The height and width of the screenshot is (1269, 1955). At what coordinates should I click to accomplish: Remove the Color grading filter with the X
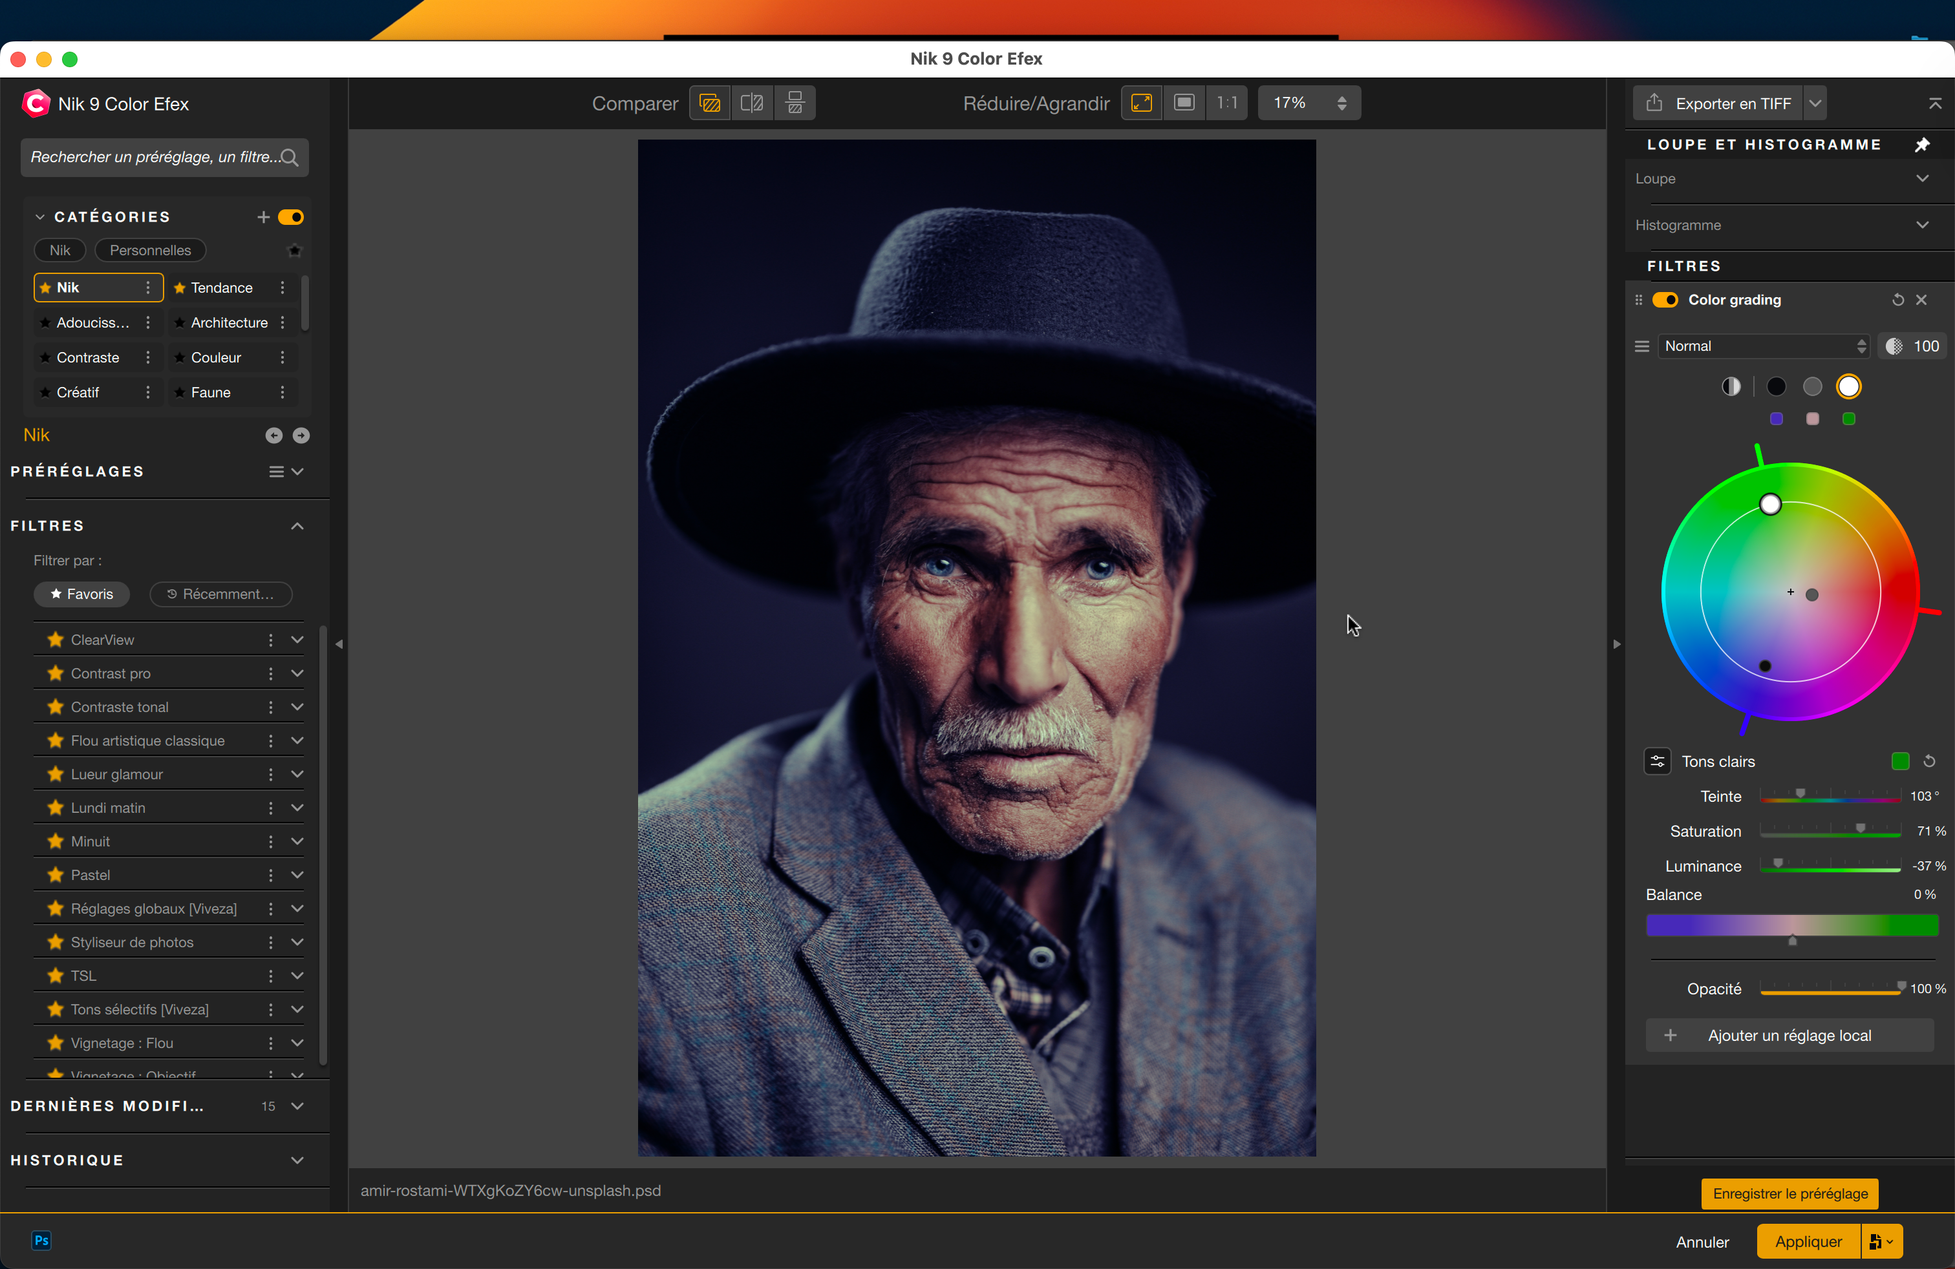point(1923,300)
